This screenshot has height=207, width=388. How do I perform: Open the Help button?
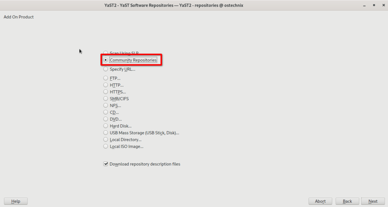[16, 201]
